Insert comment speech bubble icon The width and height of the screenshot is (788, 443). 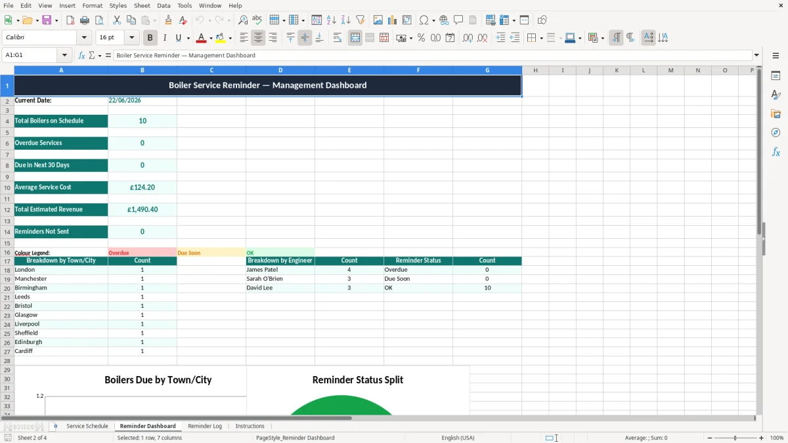click(458, 20)
